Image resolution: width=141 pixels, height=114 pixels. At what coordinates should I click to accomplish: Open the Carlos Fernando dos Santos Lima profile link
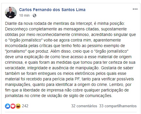coord(52,10)
